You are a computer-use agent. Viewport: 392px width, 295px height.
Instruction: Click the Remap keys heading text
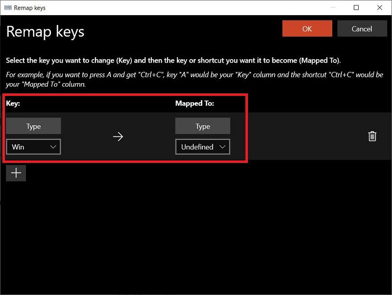coord(45,32)
